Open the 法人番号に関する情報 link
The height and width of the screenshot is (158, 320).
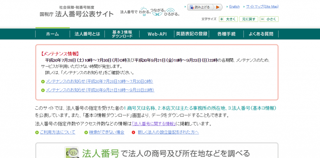[153, 124]
